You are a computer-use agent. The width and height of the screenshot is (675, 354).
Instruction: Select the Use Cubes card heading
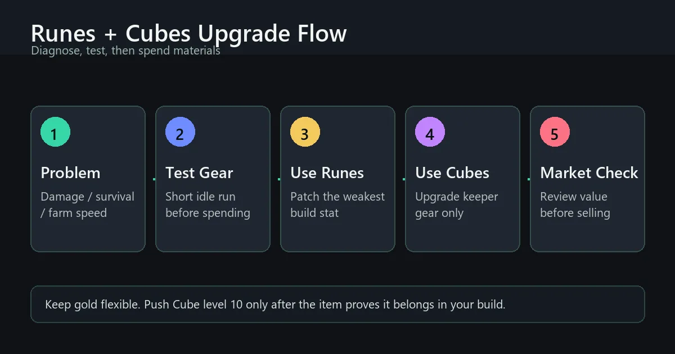(x=452, y=173)
